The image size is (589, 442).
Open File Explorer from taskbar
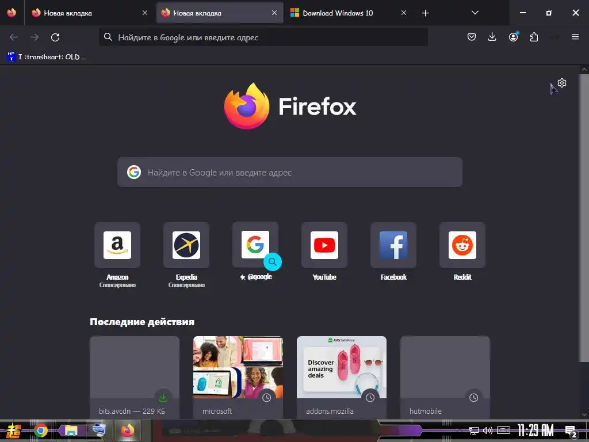(71, 430)
